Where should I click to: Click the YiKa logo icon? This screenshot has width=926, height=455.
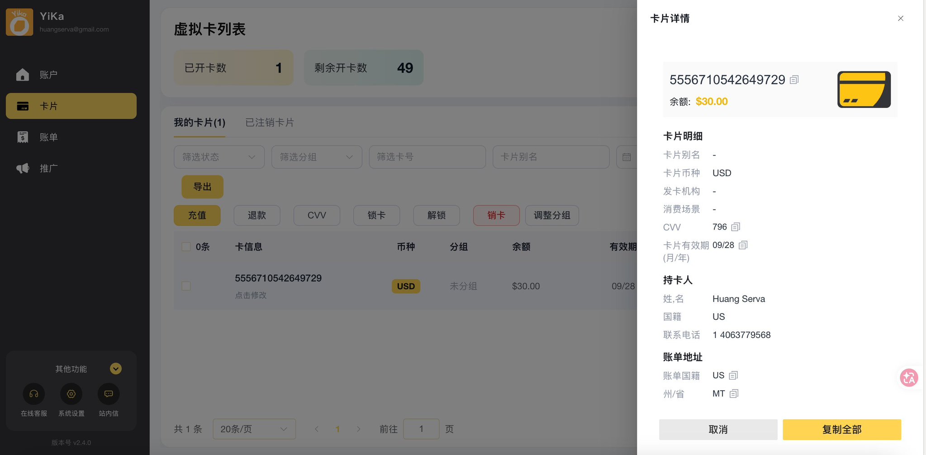pyautogui.click(x=19, y=22)
